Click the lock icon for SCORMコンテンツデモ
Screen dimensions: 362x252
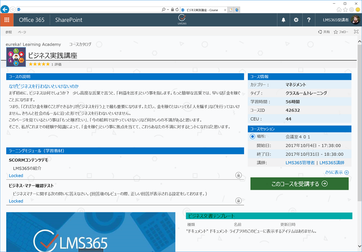239,175
